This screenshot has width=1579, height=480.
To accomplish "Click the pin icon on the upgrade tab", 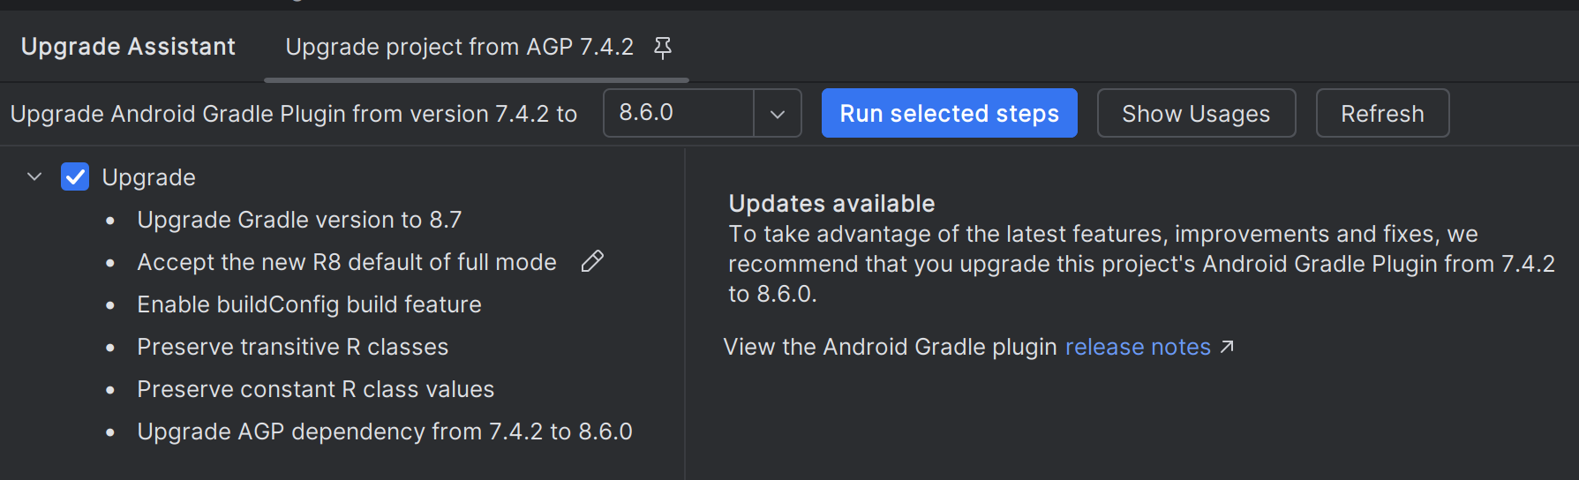I will (662, 48).
